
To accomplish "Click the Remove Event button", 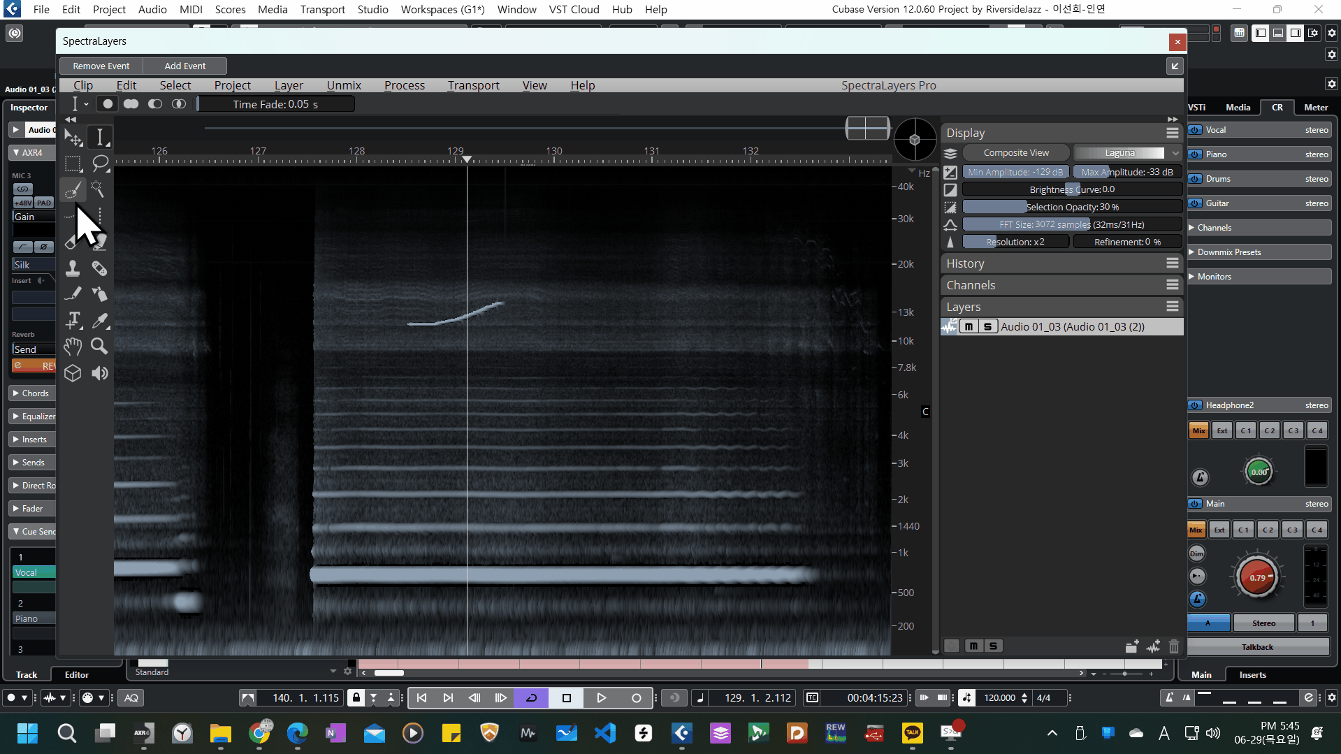I will 101,66.
